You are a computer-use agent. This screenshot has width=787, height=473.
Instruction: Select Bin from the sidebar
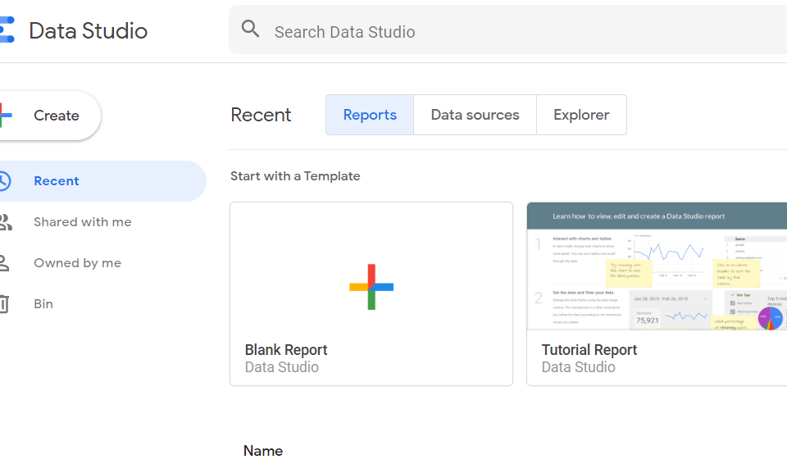tap(43, 303)
